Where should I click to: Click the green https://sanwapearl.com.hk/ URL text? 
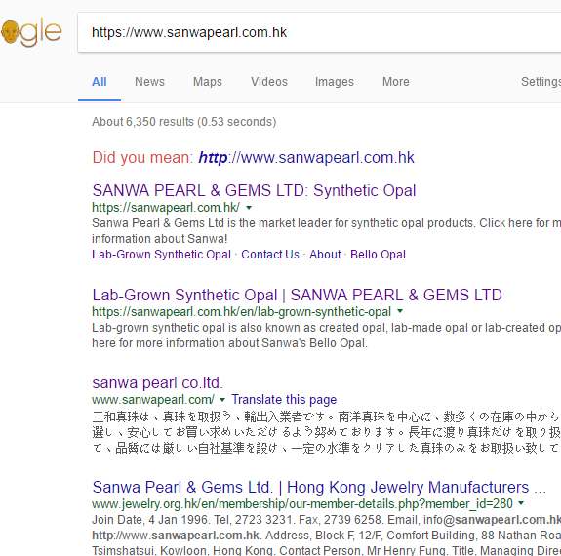tap(166, 208)
